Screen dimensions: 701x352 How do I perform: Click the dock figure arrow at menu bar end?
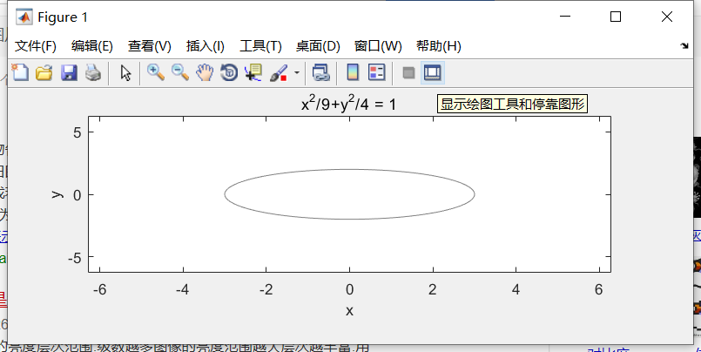click(684, 45)
